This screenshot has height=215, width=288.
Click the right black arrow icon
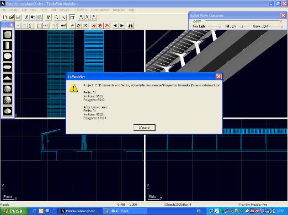pyautogui.click(x=122, y=26)
